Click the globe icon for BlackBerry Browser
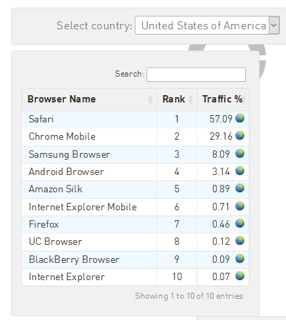Screen dimensions: 286x320 (x=239, y=259)
